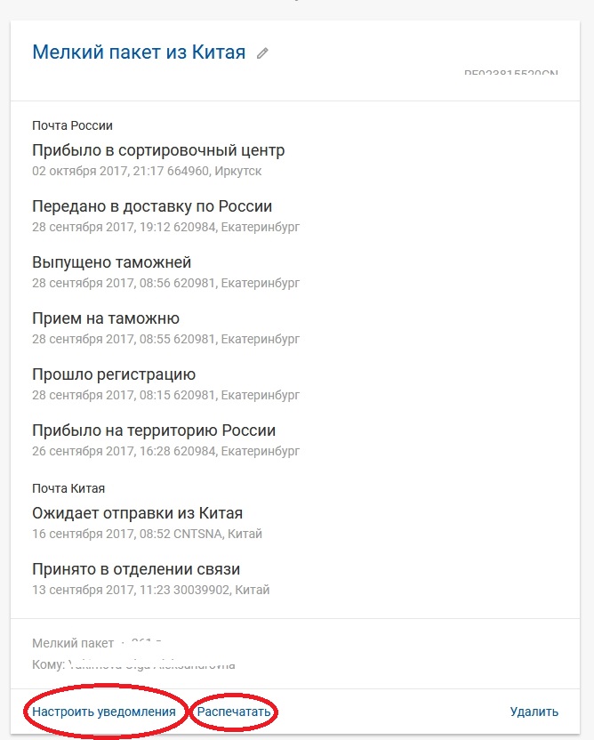Select 'Прошло регистрацию' status row
Viewport: 594px width, 740px height.
coord(114,374)
